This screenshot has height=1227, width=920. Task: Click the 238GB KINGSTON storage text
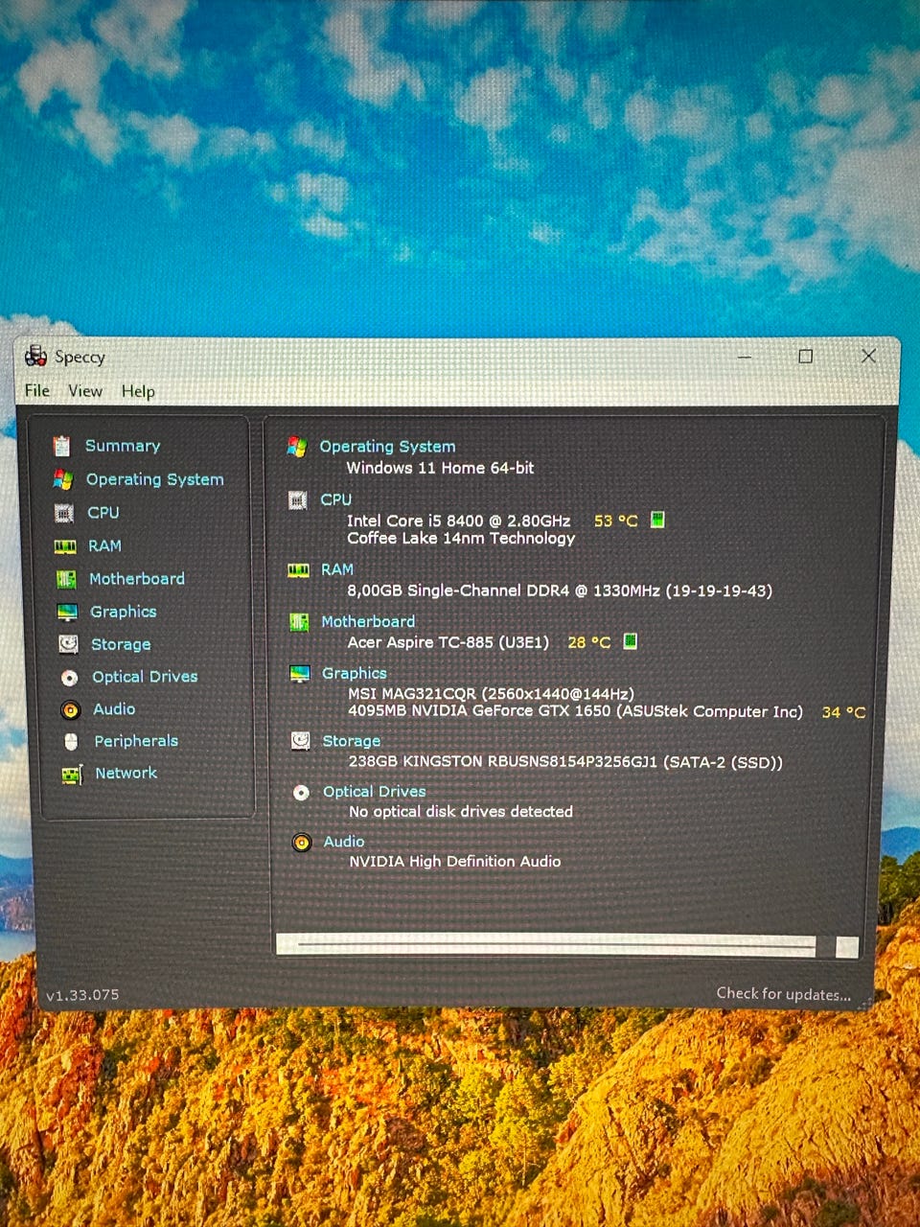tap(565, 762)
